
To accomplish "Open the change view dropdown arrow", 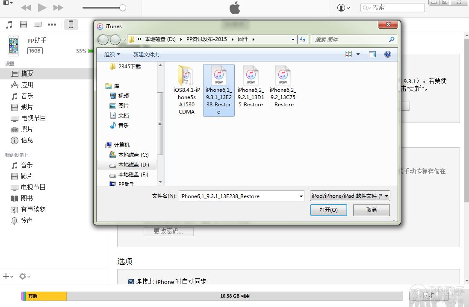I will 358,54.
